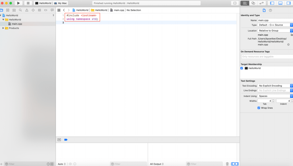Viewport: 293px width, 166px height.
Task: Stop the running program
Action: point(28,3)
